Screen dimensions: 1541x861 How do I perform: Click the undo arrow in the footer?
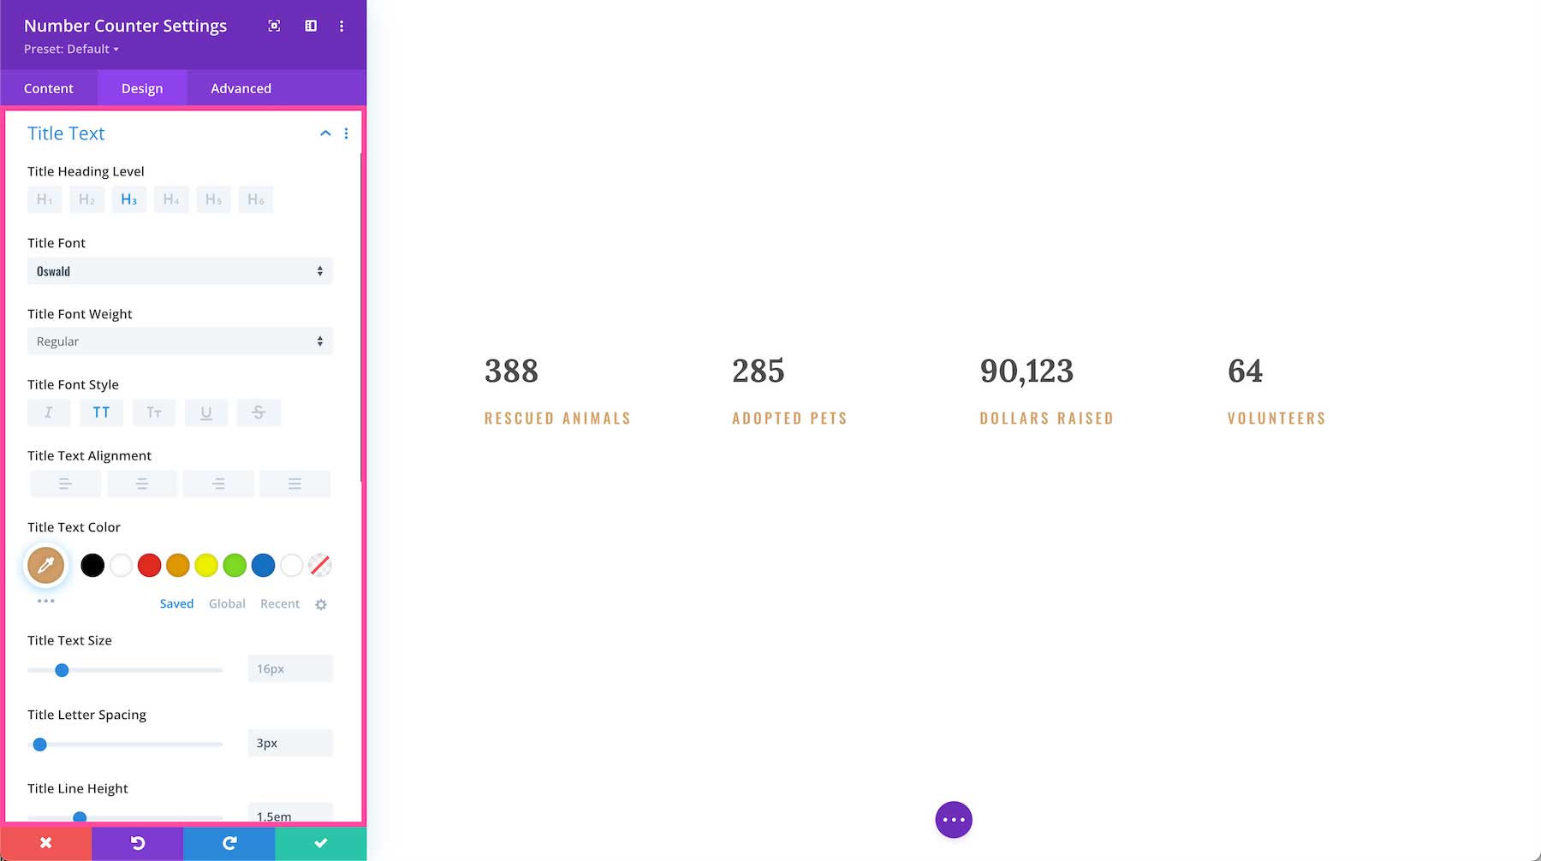point(137,842)
